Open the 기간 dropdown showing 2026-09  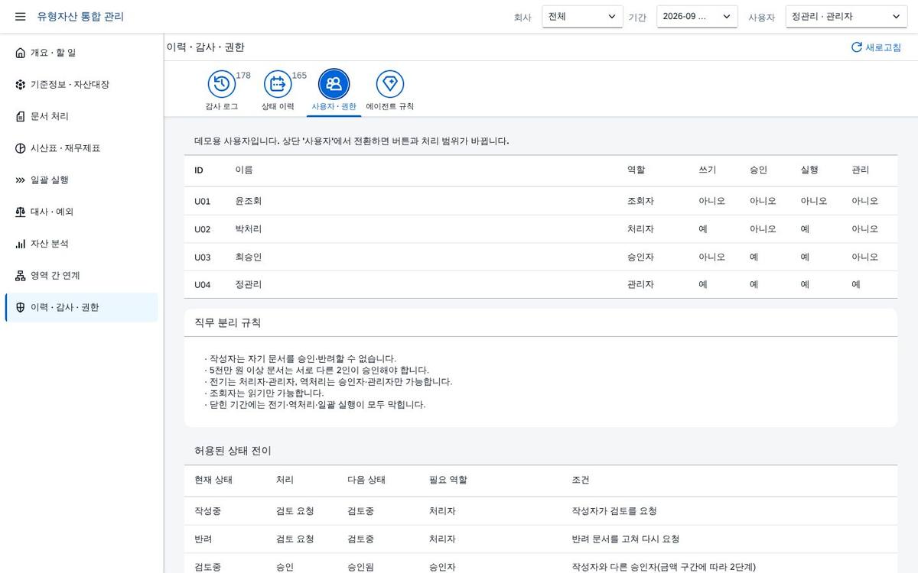697,17
